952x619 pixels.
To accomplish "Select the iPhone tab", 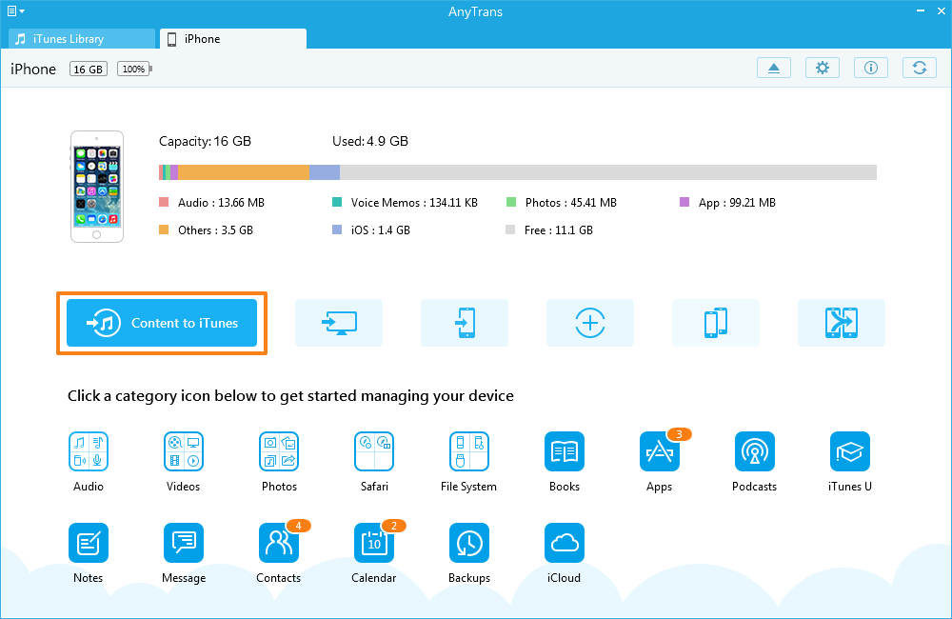I will click(232, 39).
